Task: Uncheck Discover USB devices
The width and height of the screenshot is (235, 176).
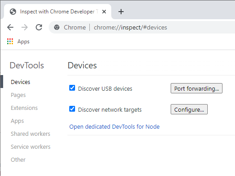Action: pos(72,88)
